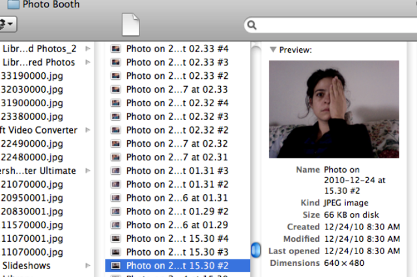This screenshot has width=417, height=277.
Task: Click the blank document icon in toolbar
Action: pyautogui.click(x=131, y=24)
